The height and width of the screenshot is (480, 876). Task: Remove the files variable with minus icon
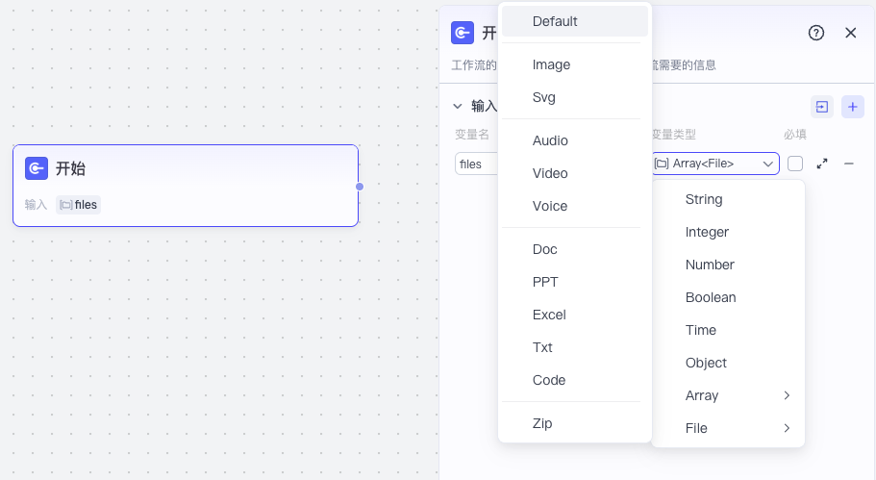(849, 164)
